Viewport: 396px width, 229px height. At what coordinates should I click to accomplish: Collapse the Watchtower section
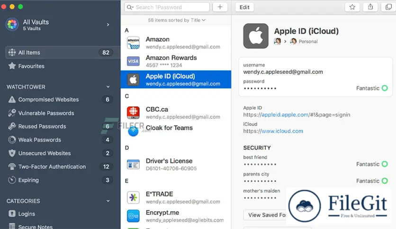[x=108, y=87]
